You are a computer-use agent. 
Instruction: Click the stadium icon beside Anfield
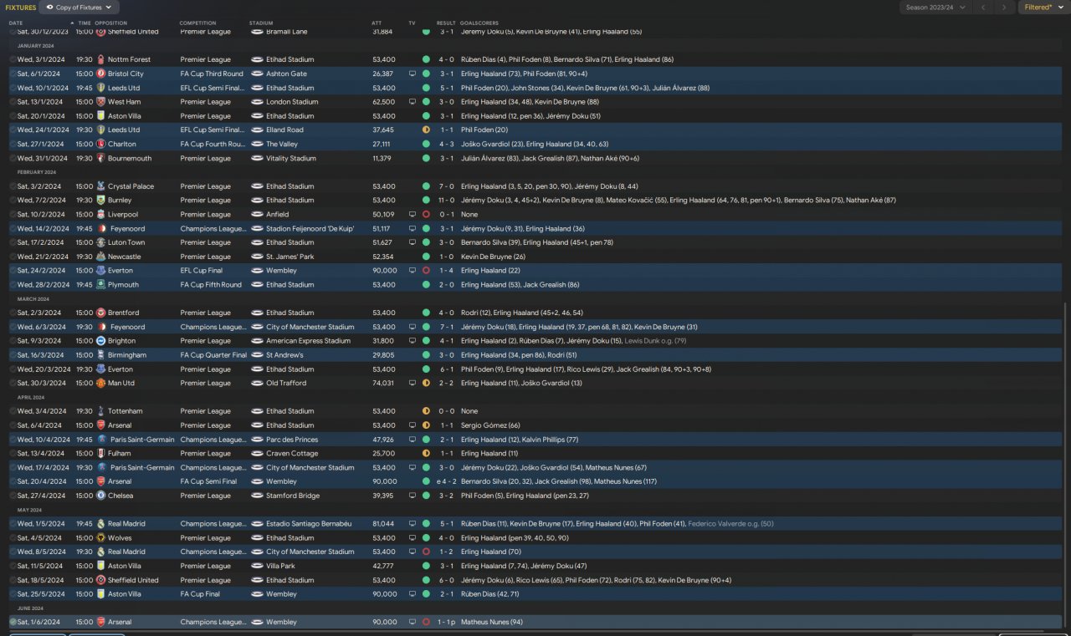click(x=257, y=215)
